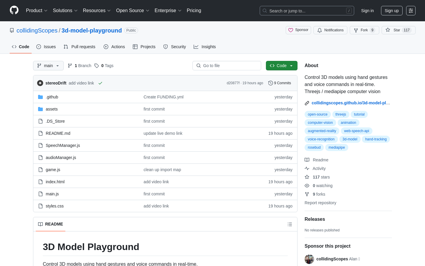The height and width of the screenshot is (266, 425).
Task: Click the link icon beside the website URL
Action: click(307, 103)
